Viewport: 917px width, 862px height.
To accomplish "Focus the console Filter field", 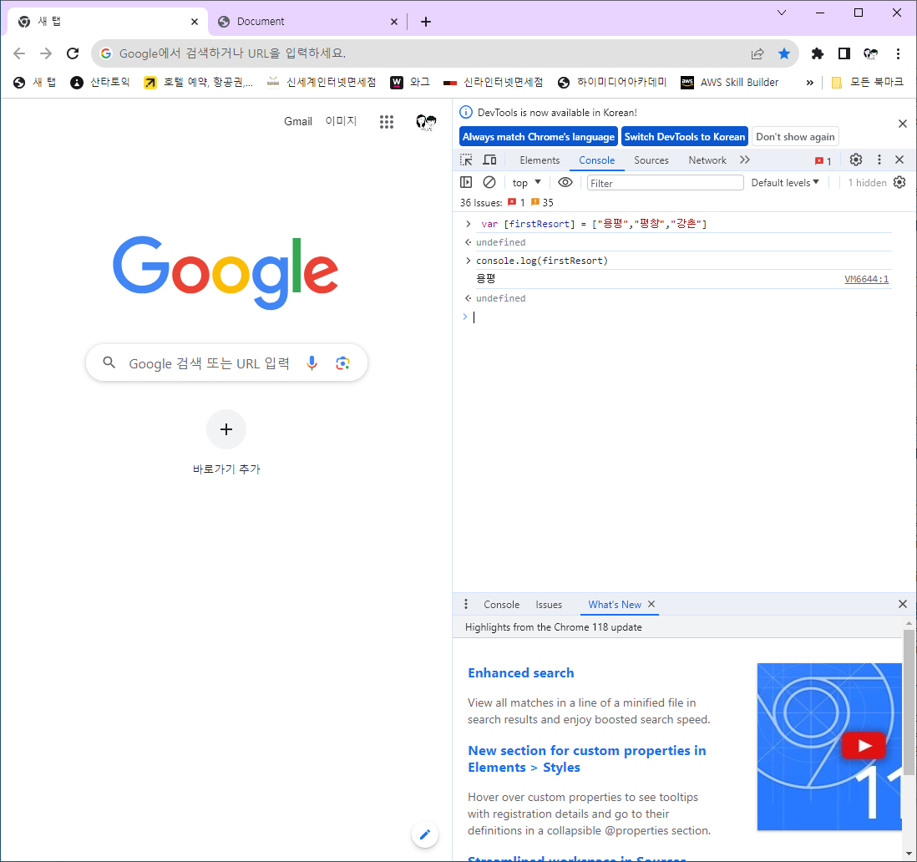I will (665, 183).
